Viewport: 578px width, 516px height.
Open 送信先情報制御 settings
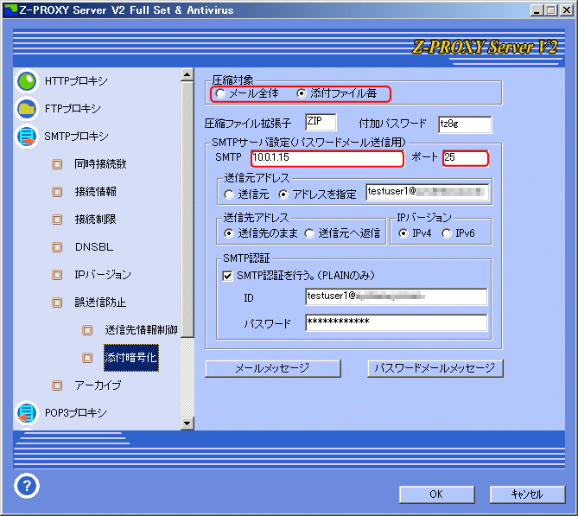(141, 330)
